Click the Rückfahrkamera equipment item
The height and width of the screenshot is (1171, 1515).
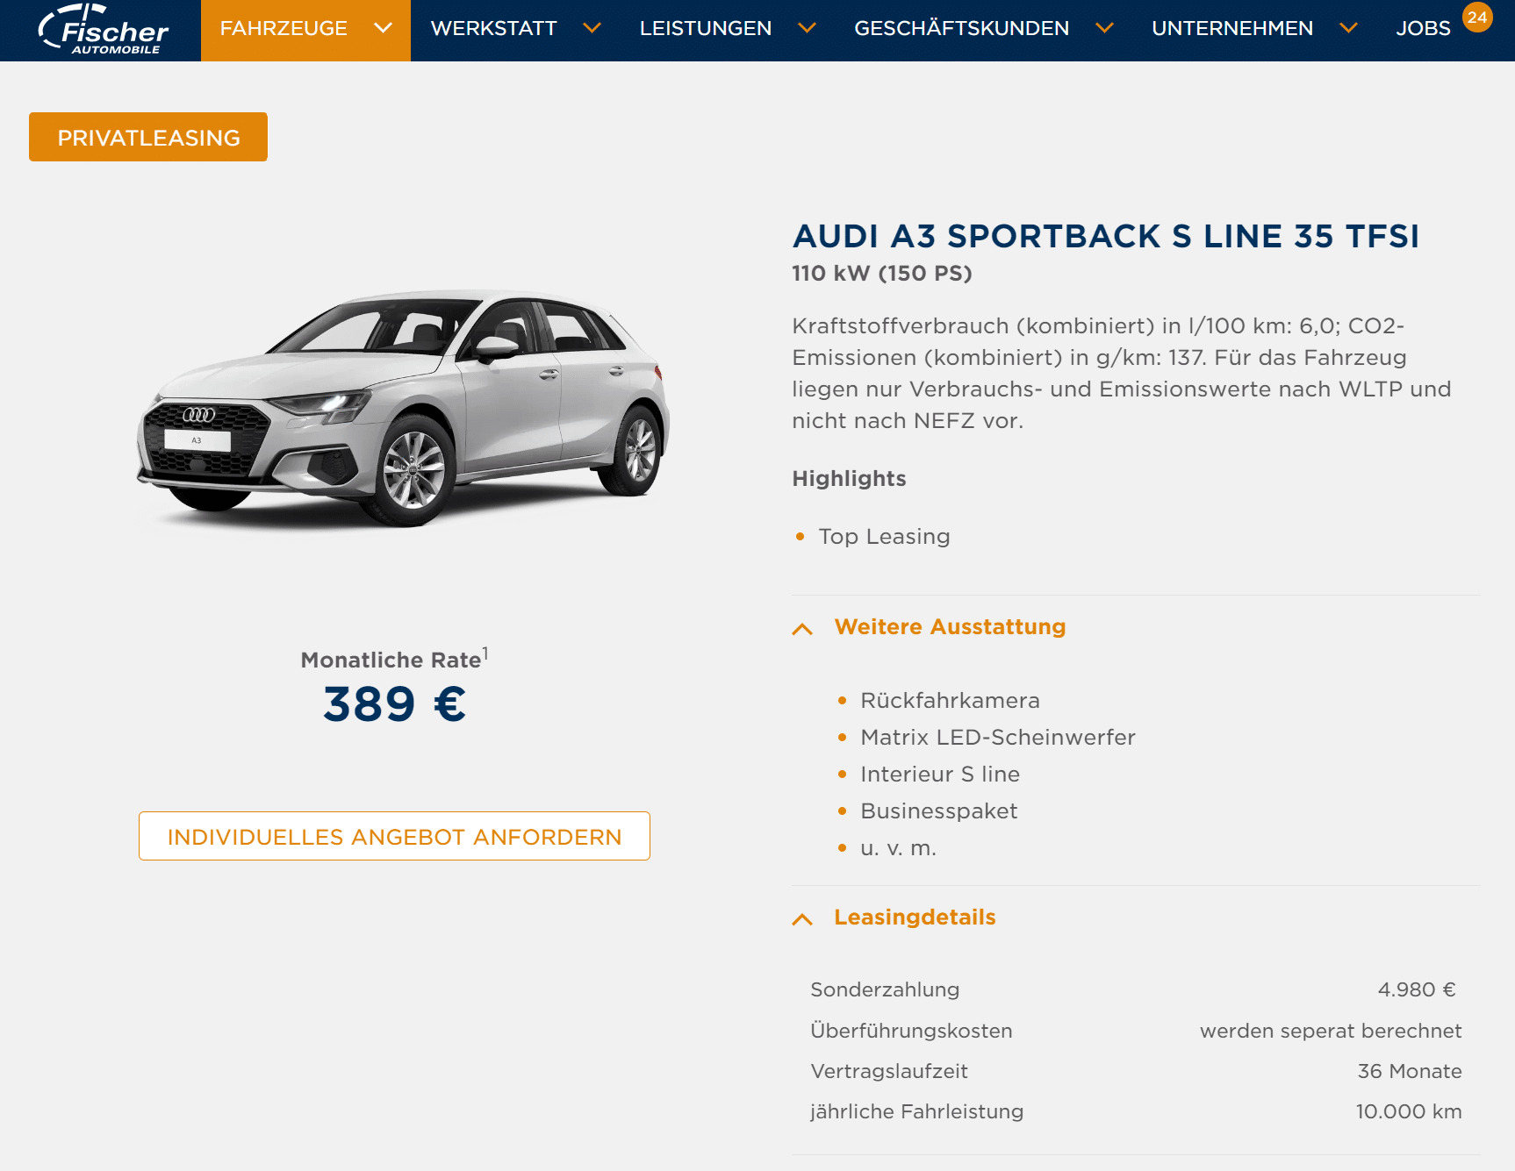(x=950, y=701)
